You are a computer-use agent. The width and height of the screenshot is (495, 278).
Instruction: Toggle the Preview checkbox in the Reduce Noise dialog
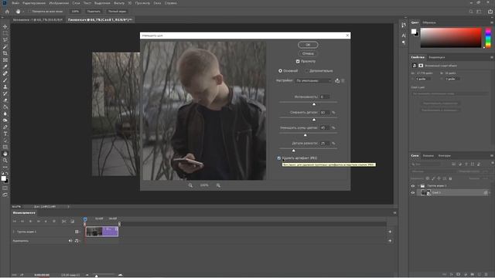tap(298, 61)
